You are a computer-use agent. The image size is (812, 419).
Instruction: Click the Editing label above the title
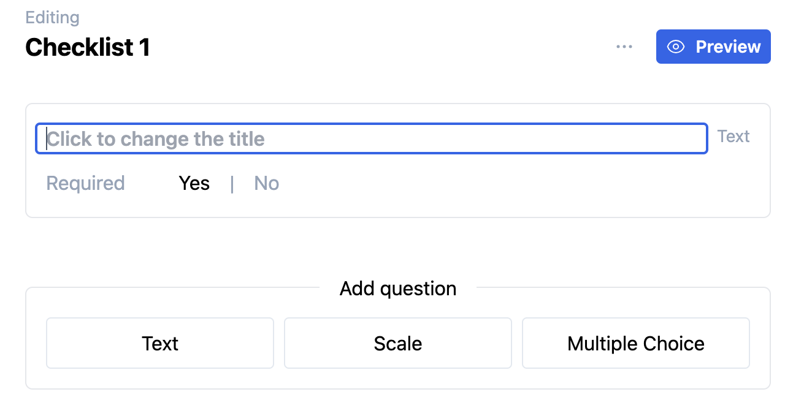(52, 17)
